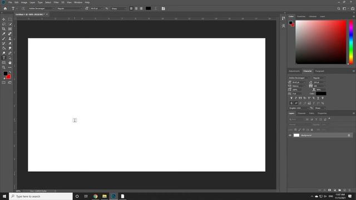The width and height of the screenshot is (356, 200).
Task: Click the Background layer thumbnail
Action: coord(296,135)
